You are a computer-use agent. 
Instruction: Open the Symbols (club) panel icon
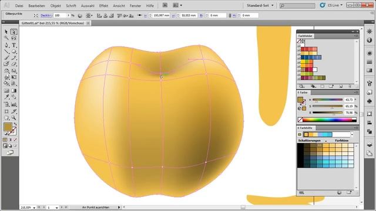tap(370, 101)
